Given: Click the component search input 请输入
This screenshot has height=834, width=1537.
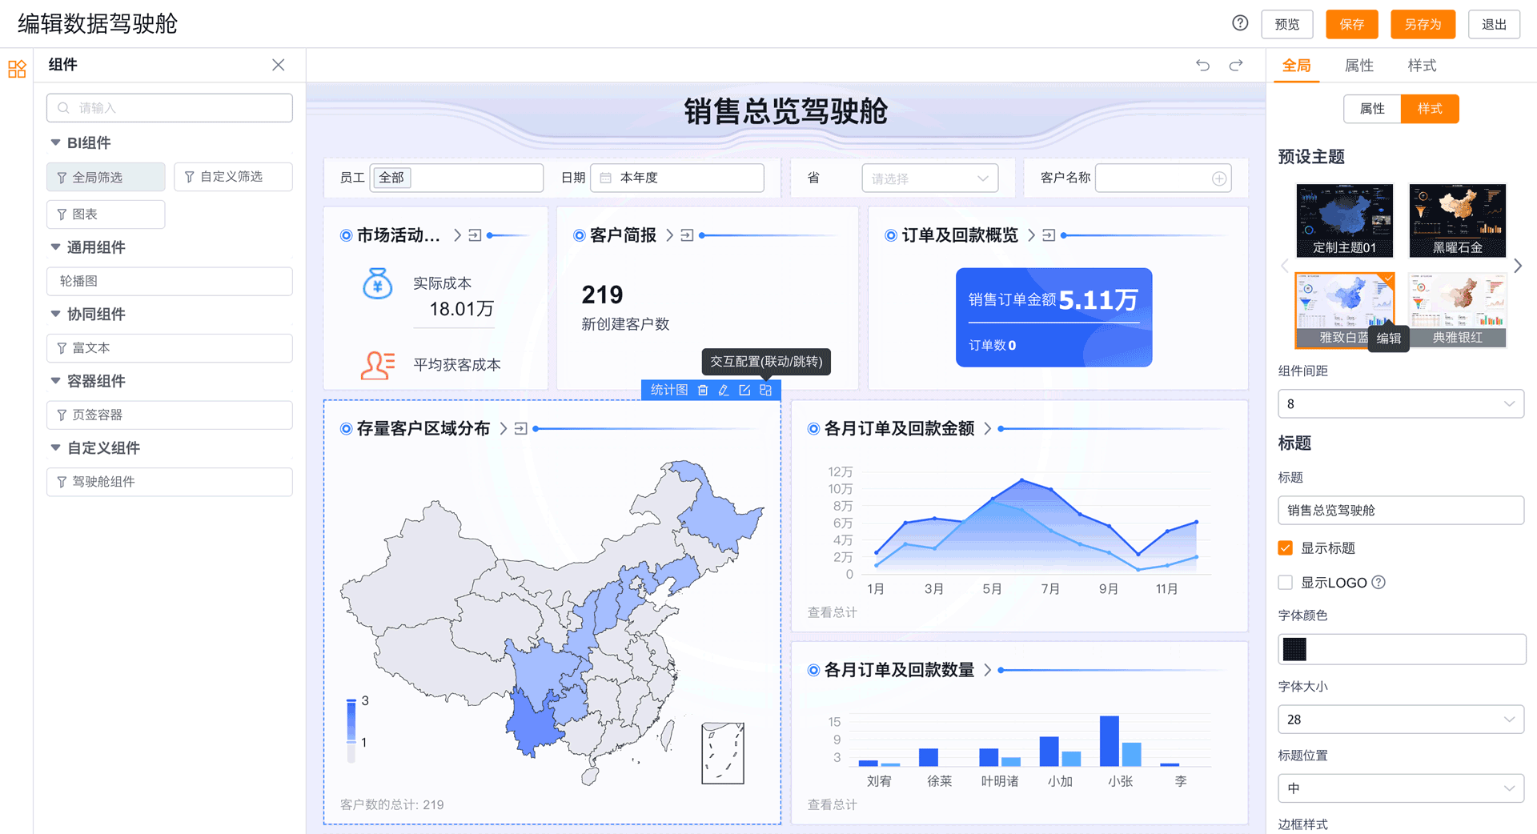Looking at the screenshot, I should pyautogui.click(x=170, y=108).
